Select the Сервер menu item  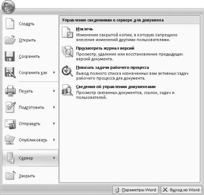30,158
